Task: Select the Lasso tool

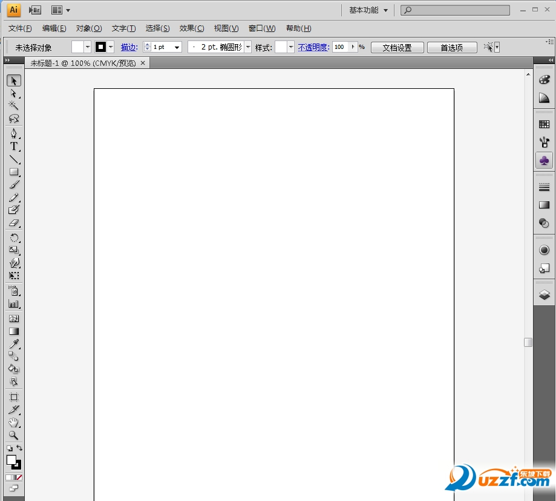Action: [14, 118]
